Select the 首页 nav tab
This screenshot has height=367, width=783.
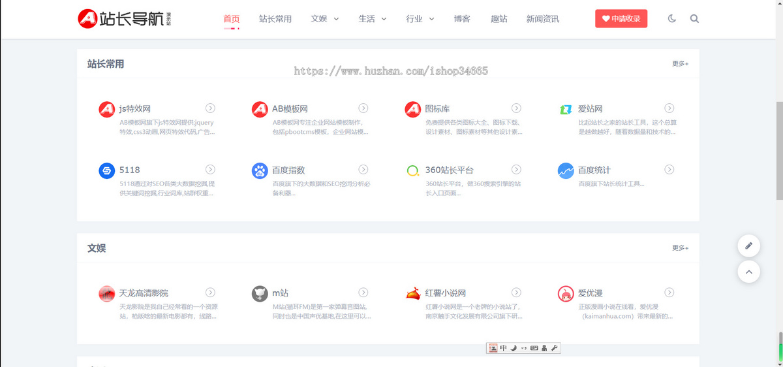coord(232,19)
